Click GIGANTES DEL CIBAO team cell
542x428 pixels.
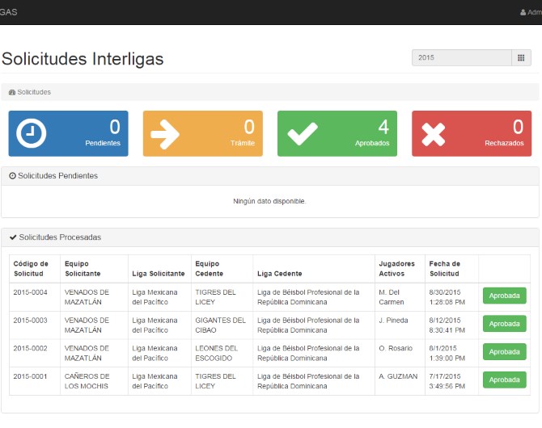pos(221,325)
